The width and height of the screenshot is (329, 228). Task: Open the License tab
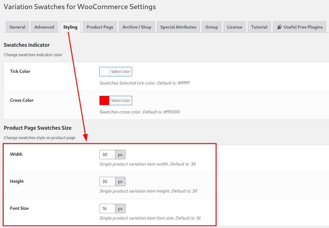[x=235, y=27]
